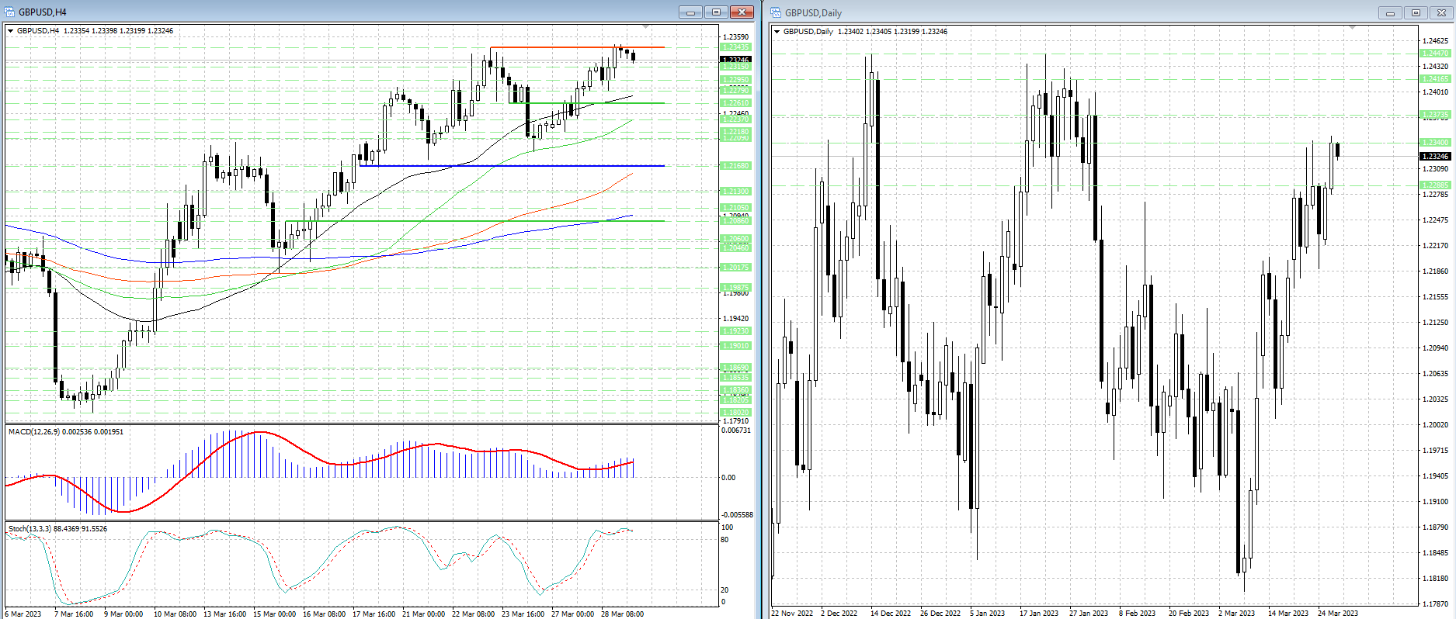Screen dimensions: 1456x619
Task: Click the 1.21680 price level label on H4 chart
Action: tap(735, 166)
